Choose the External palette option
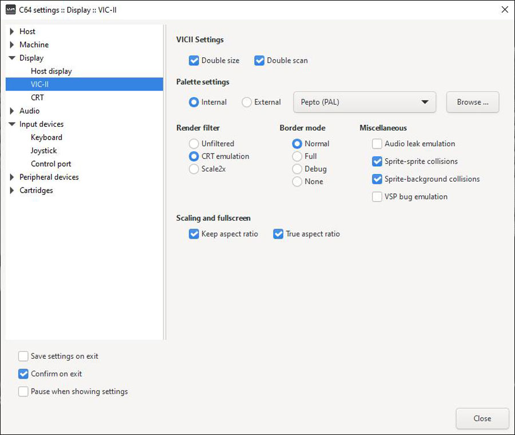Viewport: 515px width, 435px height. point(247,102)
